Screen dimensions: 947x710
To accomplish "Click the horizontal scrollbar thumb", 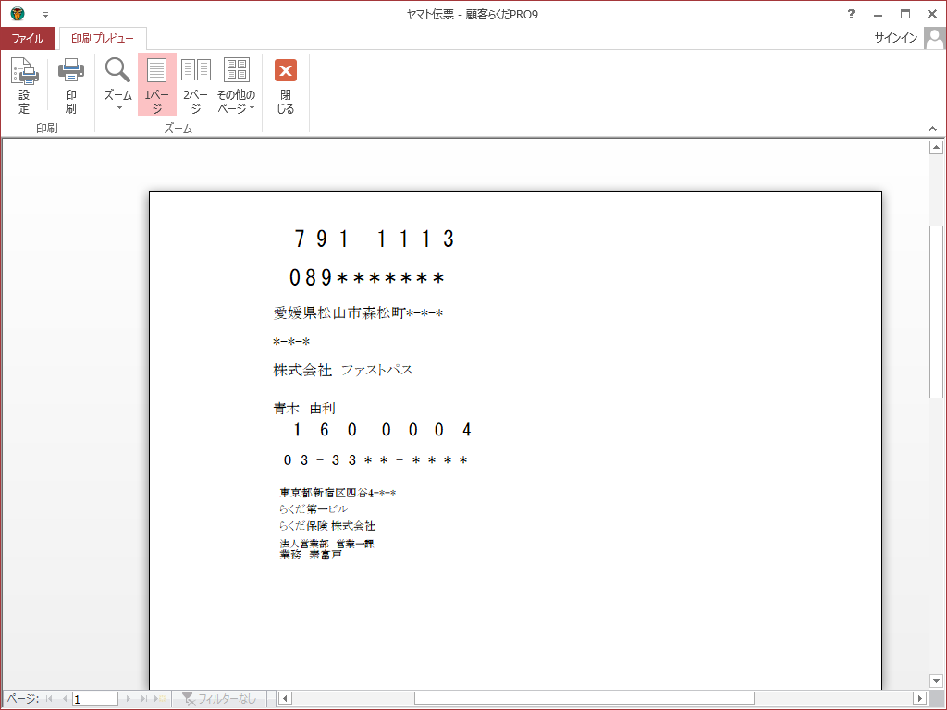I will point(584,699).
